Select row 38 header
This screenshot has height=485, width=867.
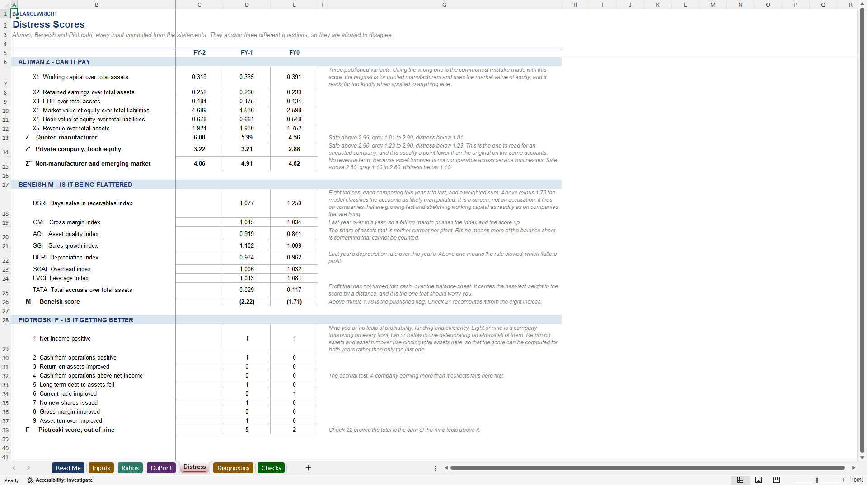click(x=5, y=430)
